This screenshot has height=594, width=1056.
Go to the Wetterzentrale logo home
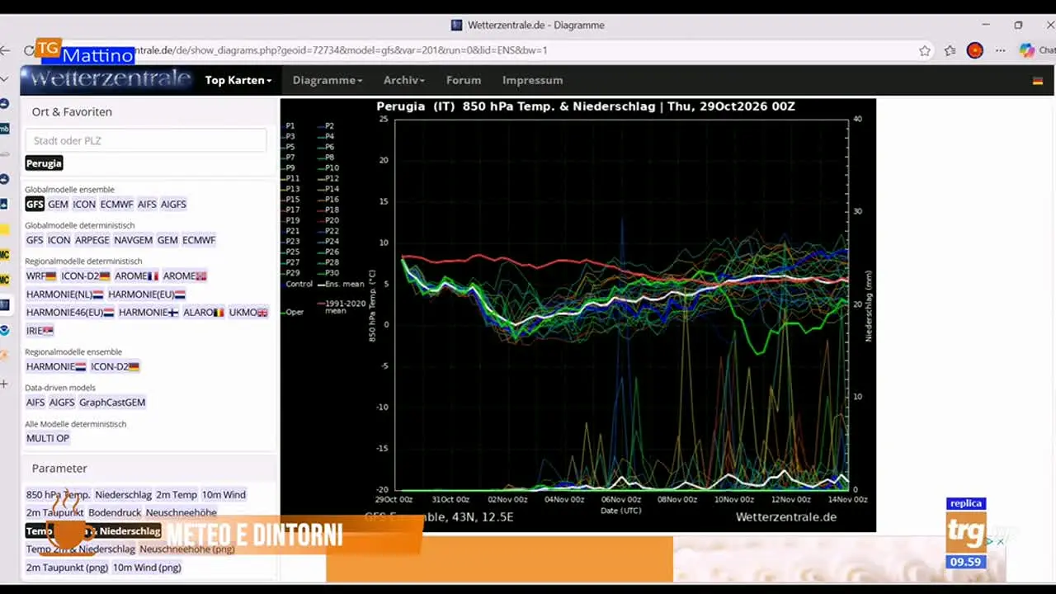[x=109, y=80]
